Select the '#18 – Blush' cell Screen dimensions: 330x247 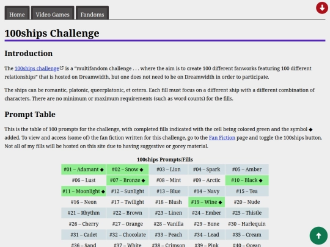pos(169,202)
